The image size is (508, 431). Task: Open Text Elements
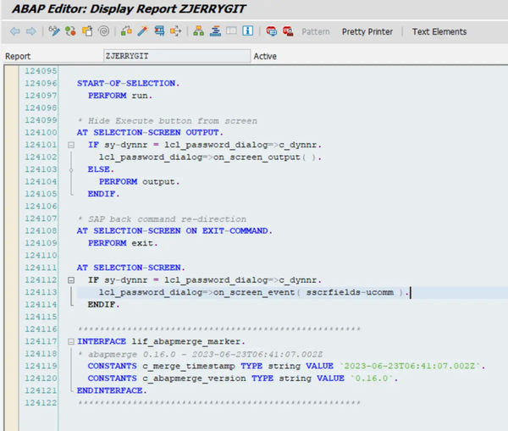[439, 32]
